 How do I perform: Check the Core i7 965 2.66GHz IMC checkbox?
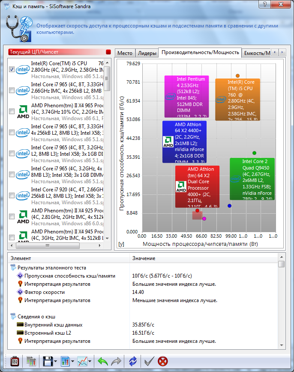(x=12, y=91)
